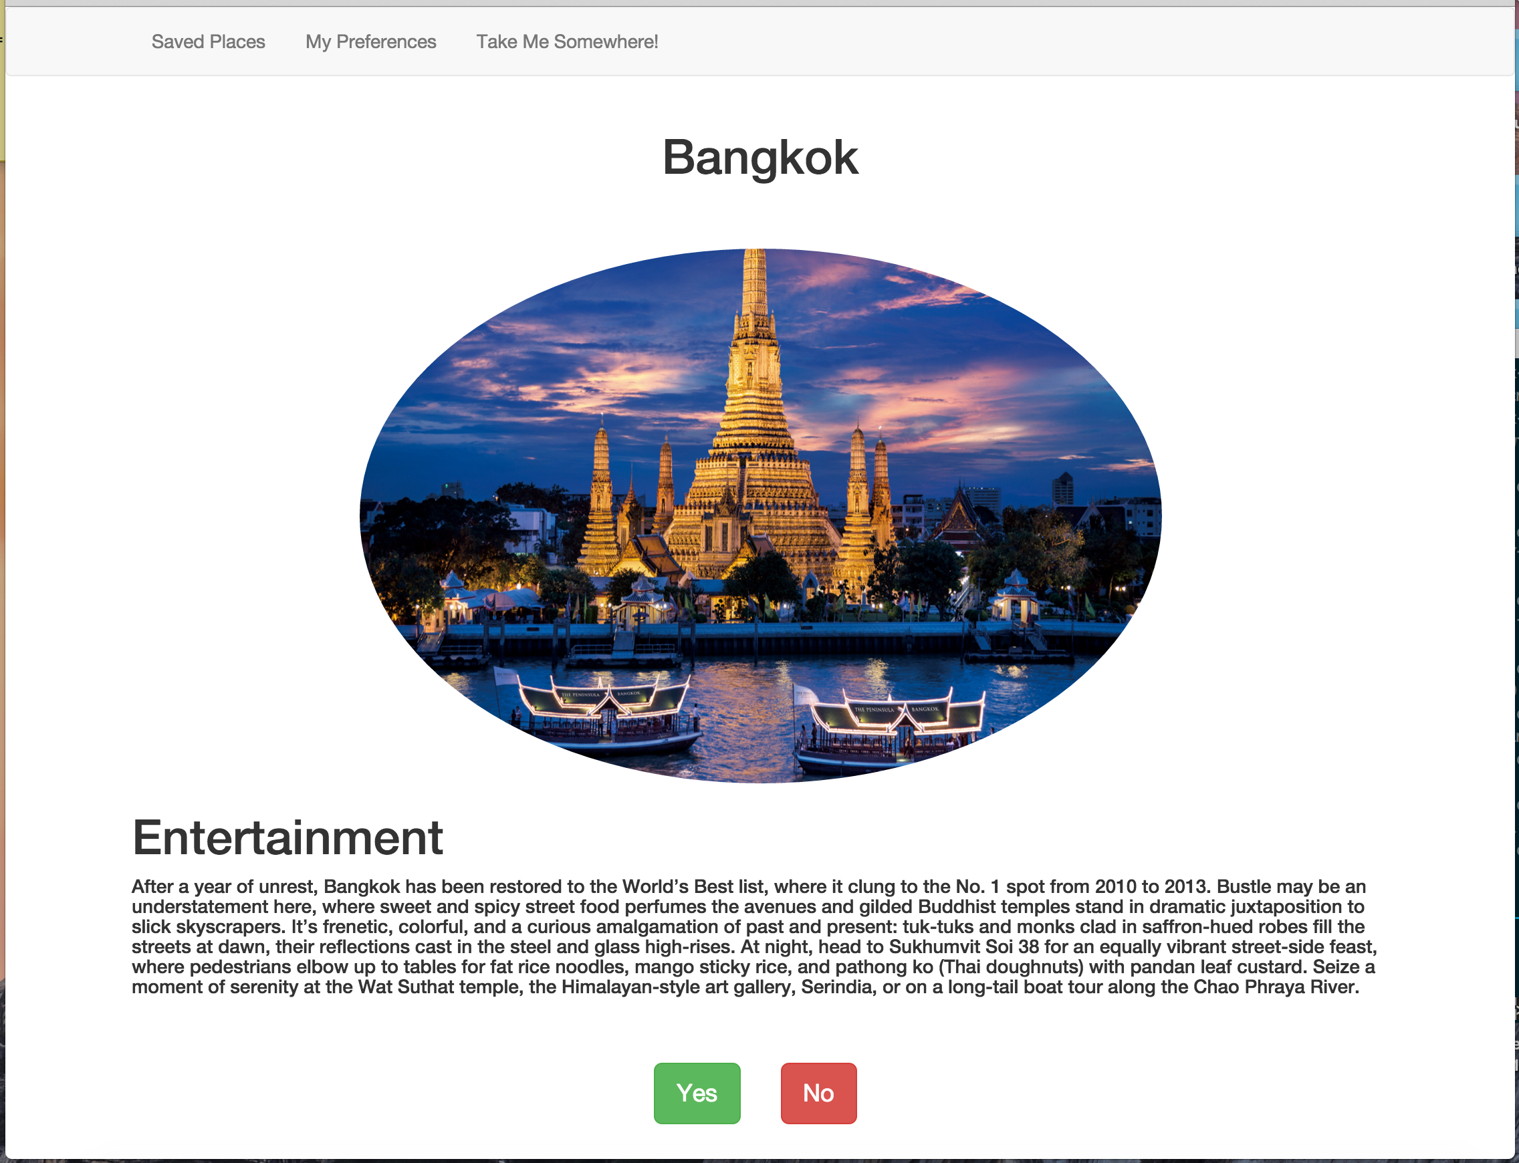Viewport: 1519px width, 1163px height.
Task: Click the oval Bangkok photo
Action: tap(760, 516)
